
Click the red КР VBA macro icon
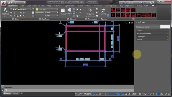point(138,15)
